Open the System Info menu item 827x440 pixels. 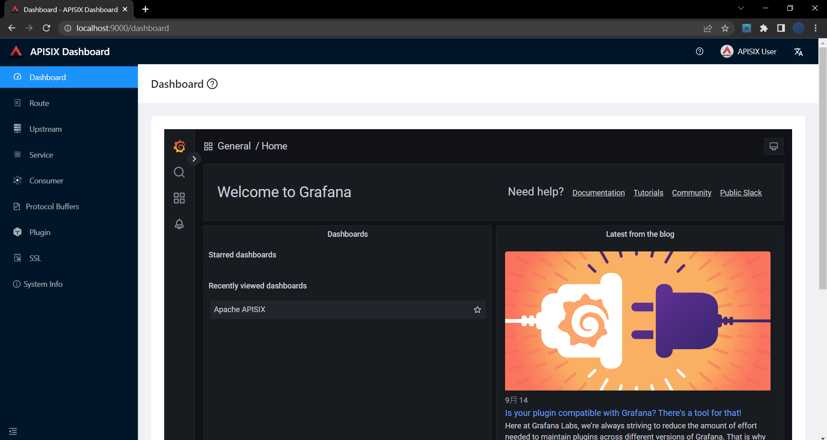pyautogui.click(x=69, y=284)
